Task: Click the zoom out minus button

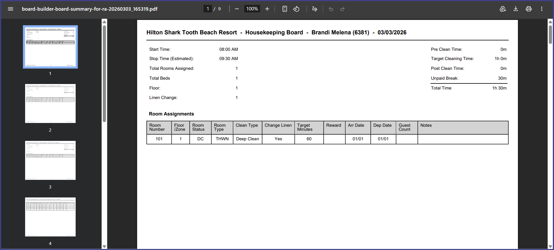Action: click(x=237, y=9)
